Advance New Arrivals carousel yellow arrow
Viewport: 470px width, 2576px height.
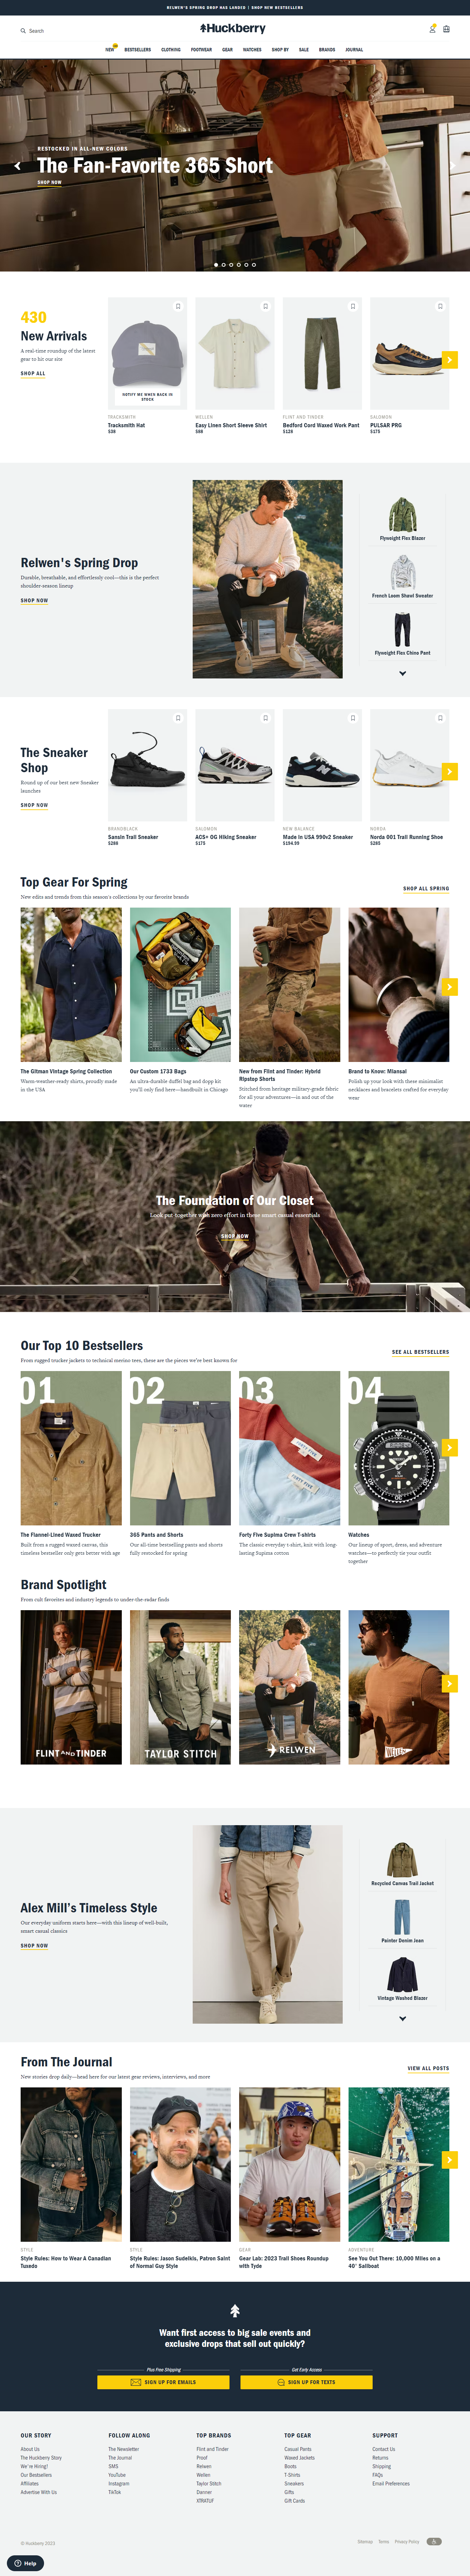[x=449, y=359]
